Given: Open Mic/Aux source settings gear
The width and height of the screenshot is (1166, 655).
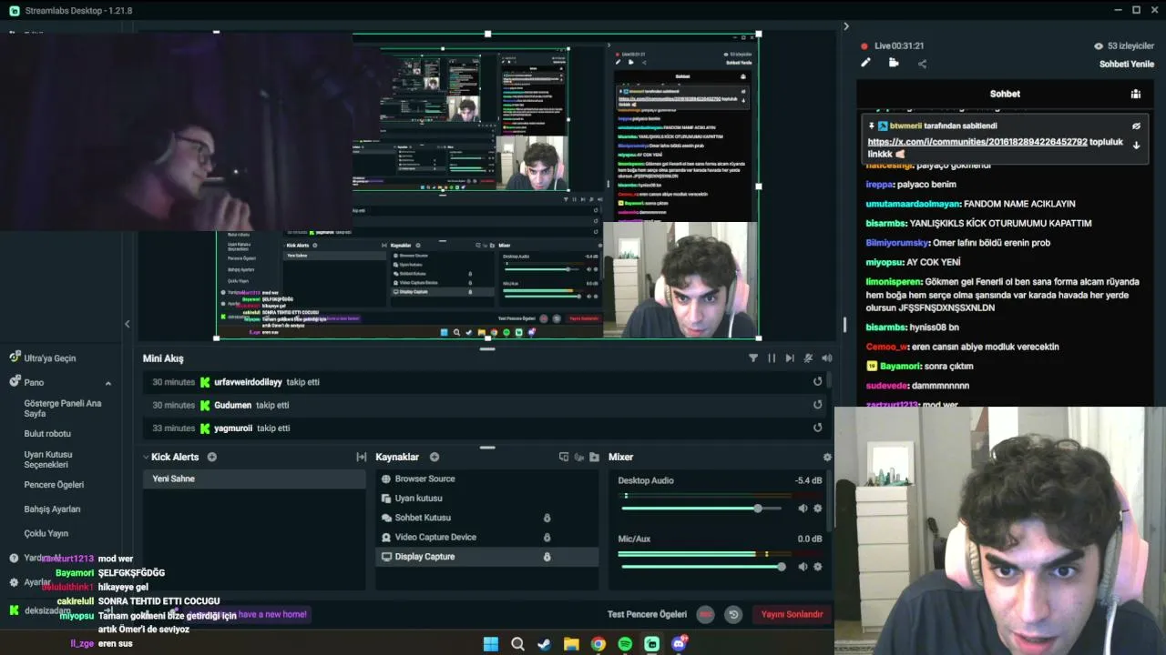Looking at the screenshot, I should (817, 567).
